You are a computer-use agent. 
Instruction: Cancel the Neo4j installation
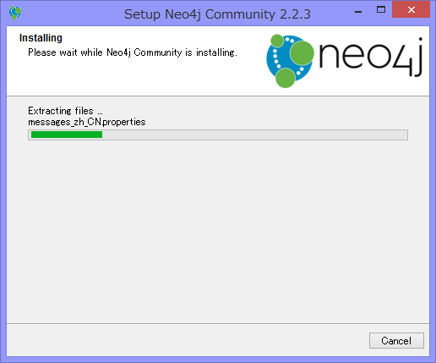(396, 340)
